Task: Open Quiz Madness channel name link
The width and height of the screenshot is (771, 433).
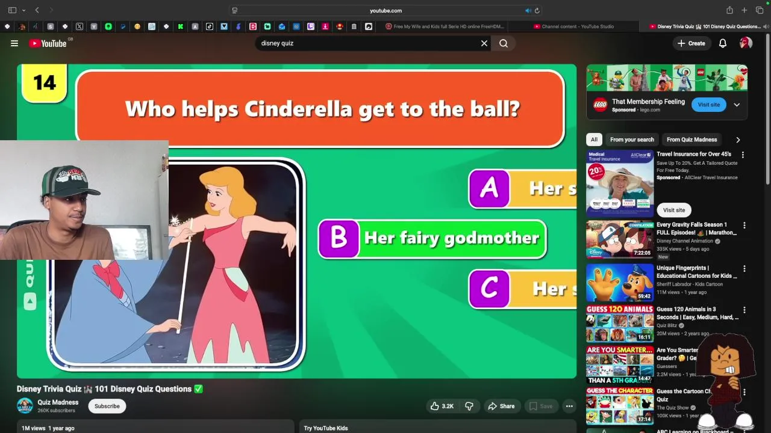Action: coord(58,402)
